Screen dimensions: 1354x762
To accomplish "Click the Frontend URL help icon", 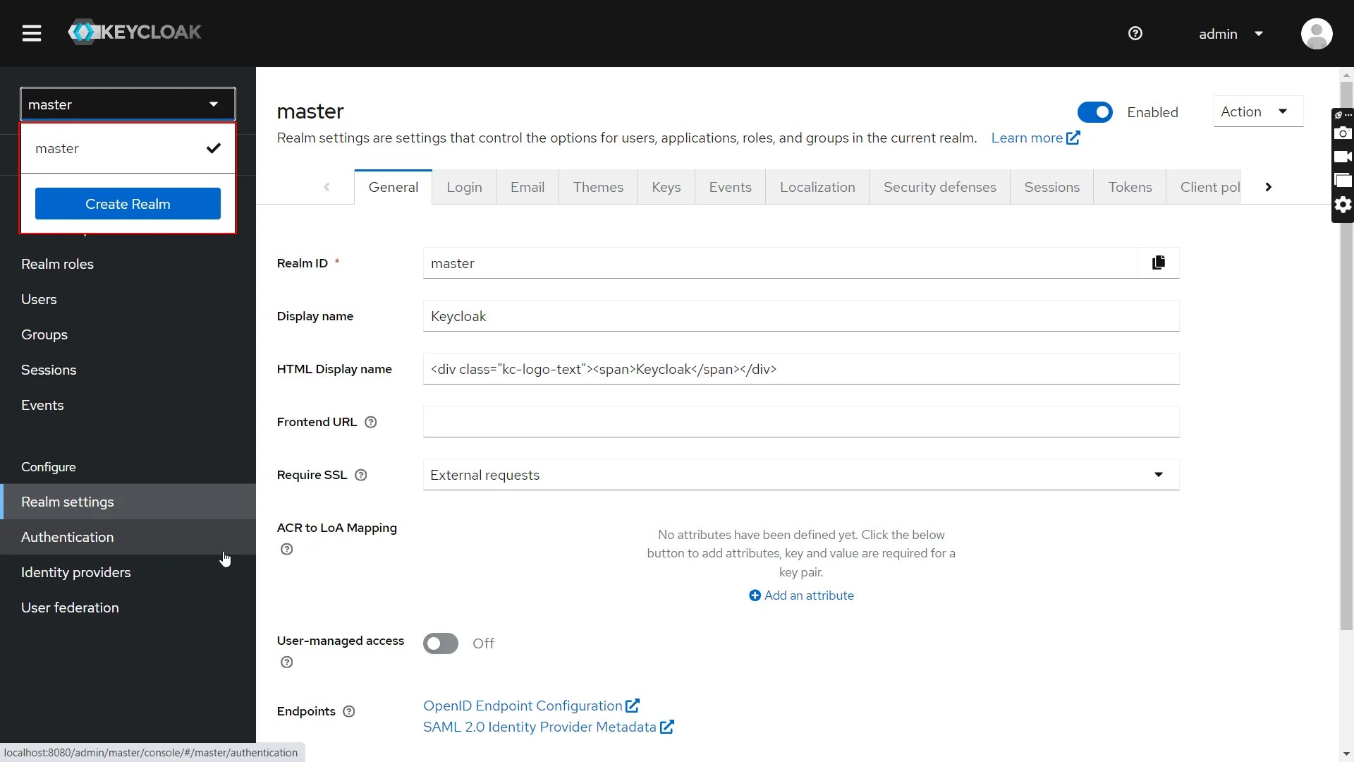I will pos(370,422).
